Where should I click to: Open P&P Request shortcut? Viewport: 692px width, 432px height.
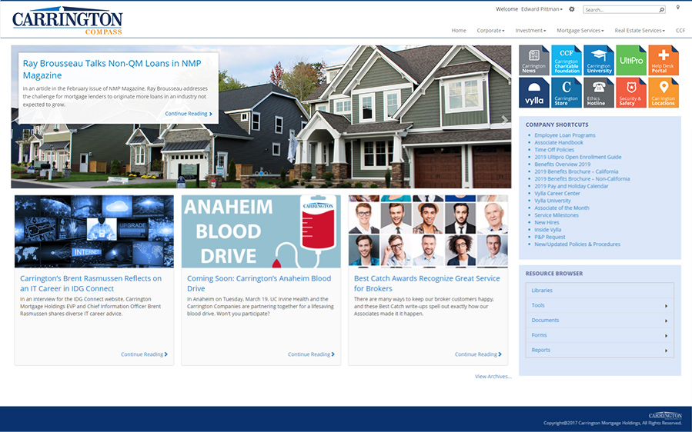click(550, 238)
